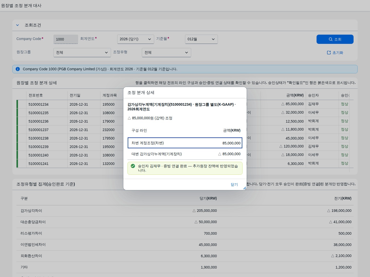The height and width of the screenshot is (277, 370).
Task: Click amount 12,500,000 in table
Action: (294, 121)
